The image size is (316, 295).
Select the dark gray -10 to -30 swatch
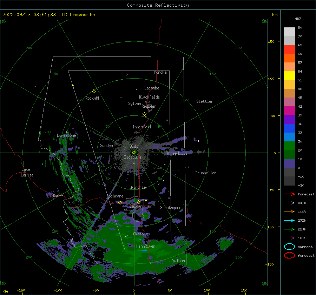coord(289,181)
